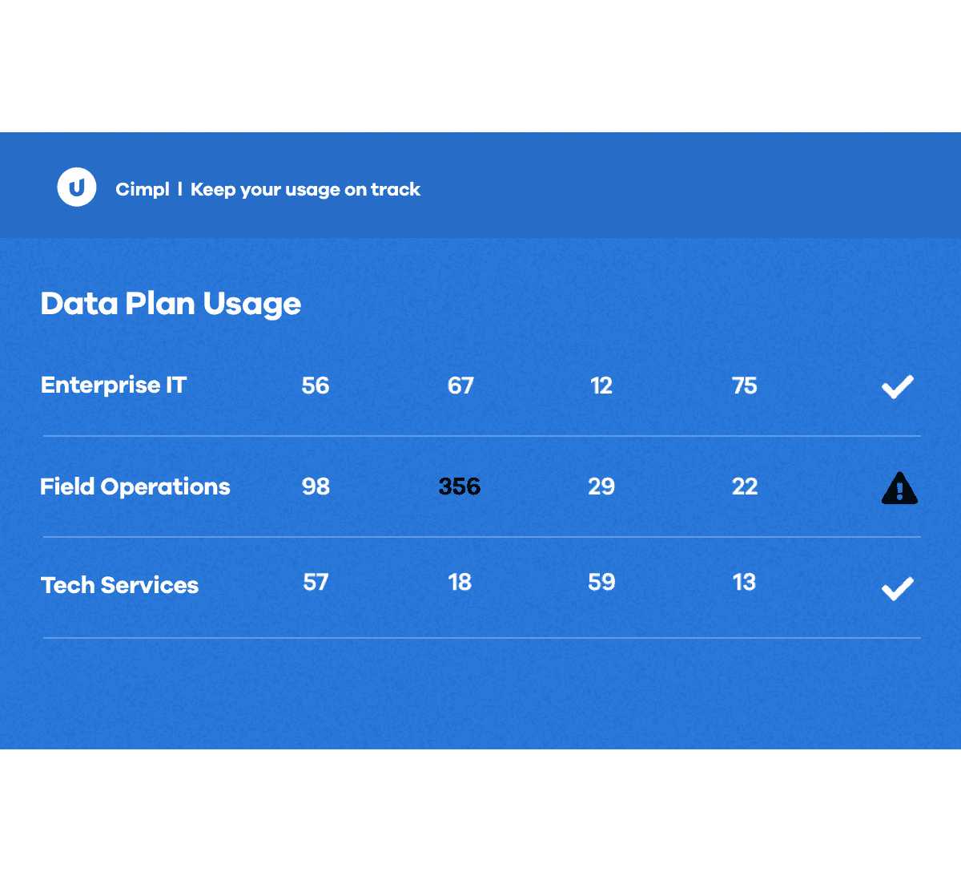Image resolution: width=961 pixels, height=884 pixels.
Task: Open the Field Operations row label
Action: coord(135,486)
